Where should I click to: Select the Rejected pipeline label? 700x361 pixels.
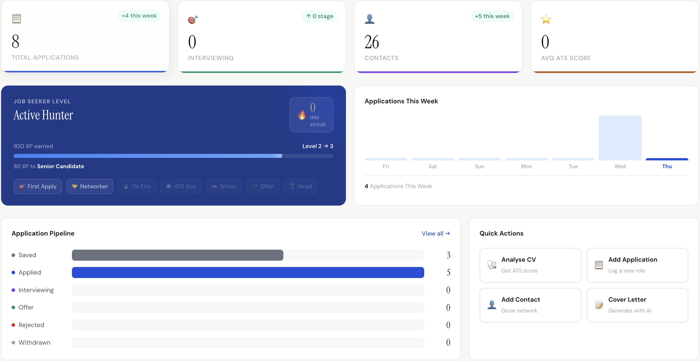click(x=31, y=325)
